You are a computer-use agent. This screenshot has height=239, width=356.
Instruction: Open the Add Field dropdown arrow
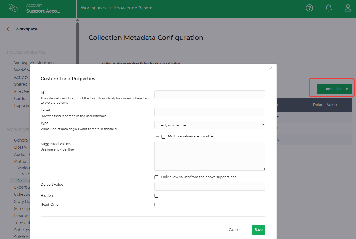click(347, 89)
